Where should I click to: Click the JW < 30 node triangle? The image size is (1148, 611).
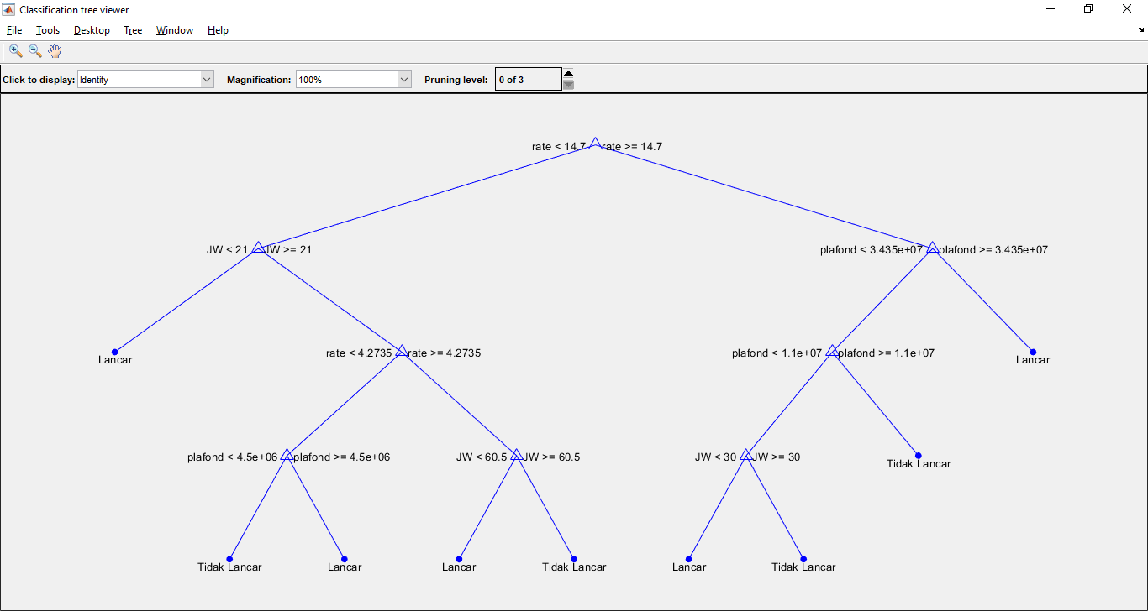(x=745, y=456)
